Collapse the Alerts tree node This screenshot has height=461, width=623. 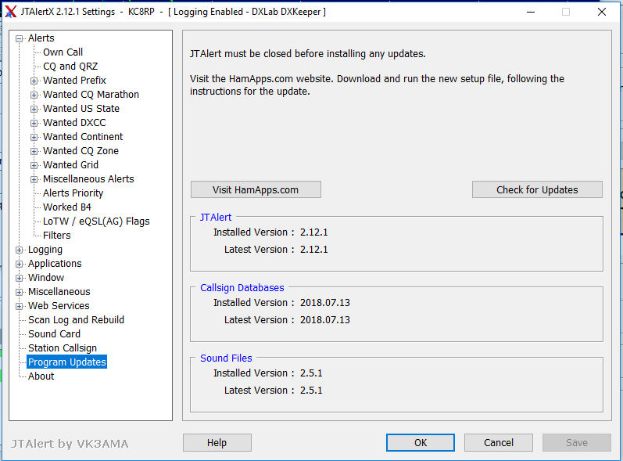tap(19, 38)
